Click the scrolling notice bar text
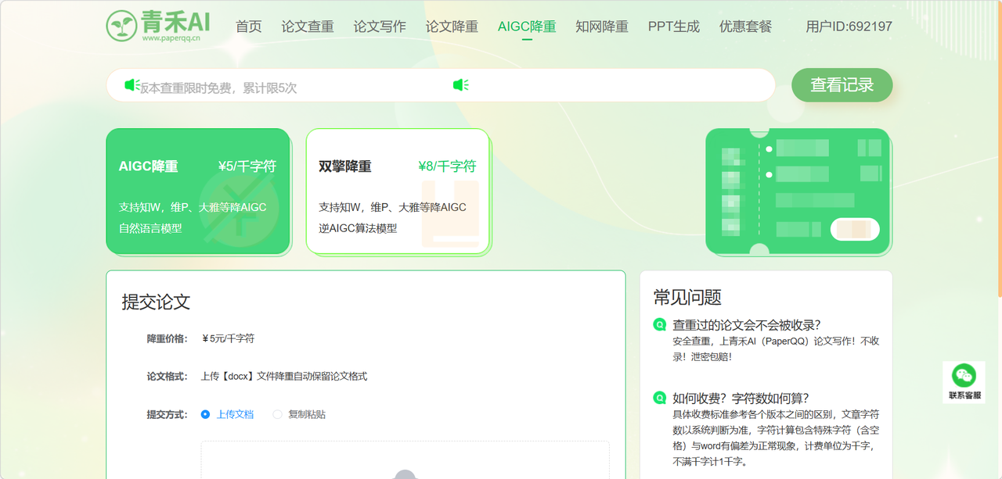Image resolution: width=1002 pixels, height=479 pixels. tap(218, 88)
